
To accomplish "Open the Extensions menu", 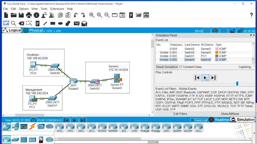I will (57, 9).
